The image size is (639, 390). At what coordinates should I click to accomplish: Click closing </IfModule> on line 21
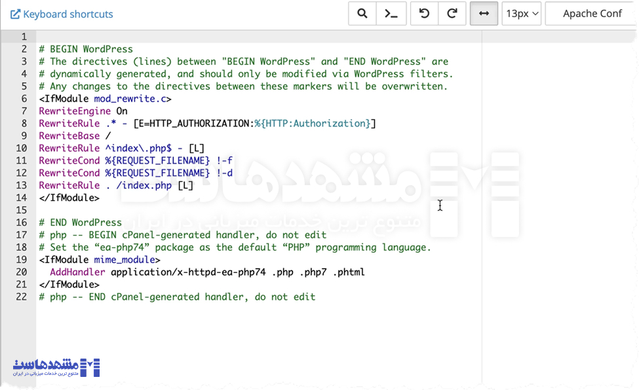pos(69,285)
